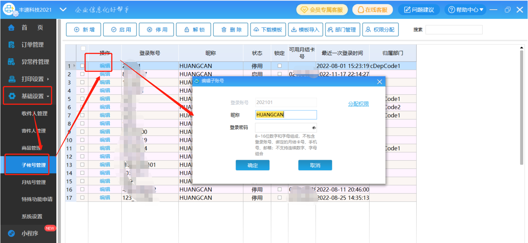528x243 pixels.
Task: Click the 启用 enable toolbar button
Action: click(120, 30)
